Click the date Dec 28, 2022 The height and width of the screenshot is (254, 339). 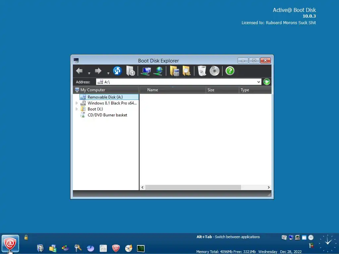[x=291, y=252]
